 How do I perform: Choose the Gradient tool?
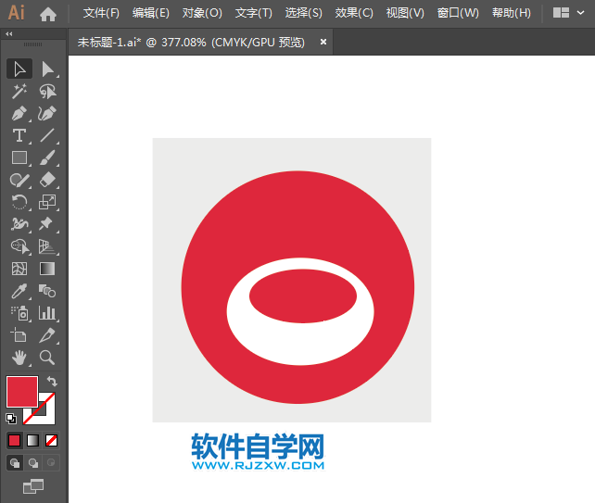47,269
